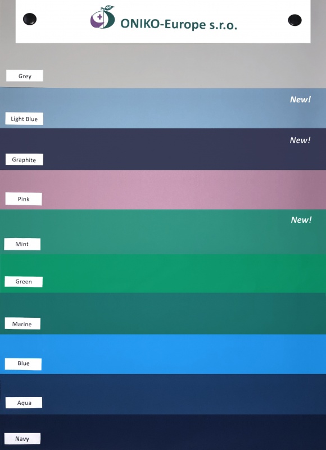The height and width of the screenshot is (450, 326).
Task: Pick the pink color swatch strip
Action: click(163, 190)
